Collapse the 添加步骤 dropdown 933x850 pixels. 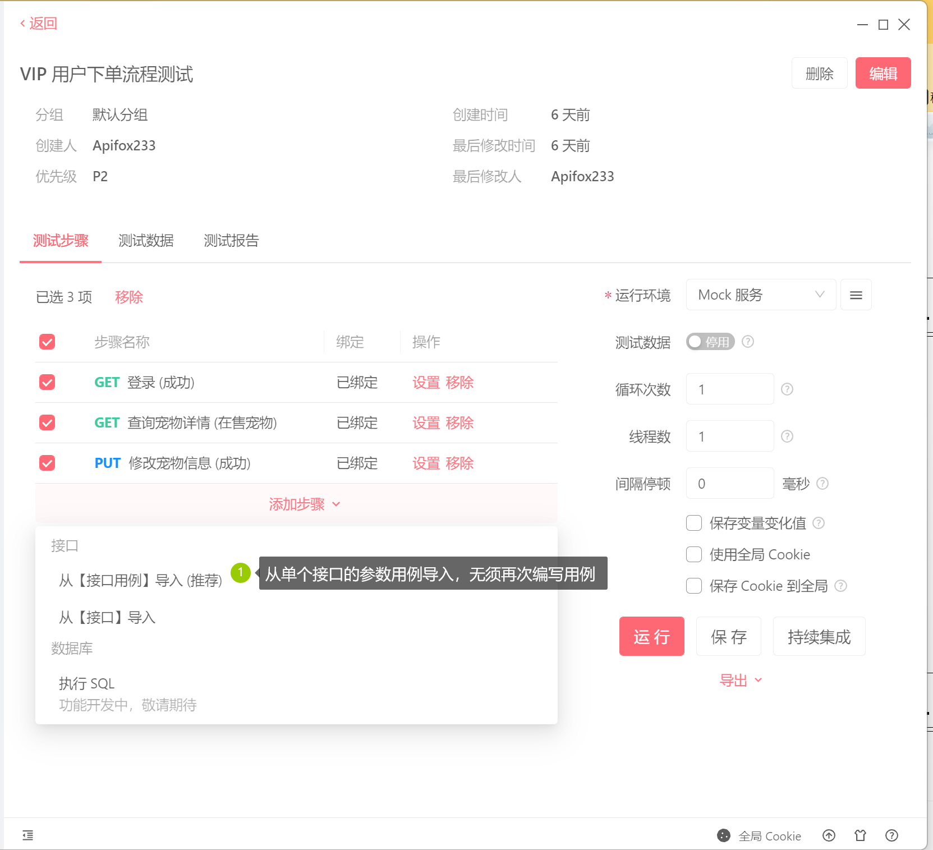[x=305, y=504]
